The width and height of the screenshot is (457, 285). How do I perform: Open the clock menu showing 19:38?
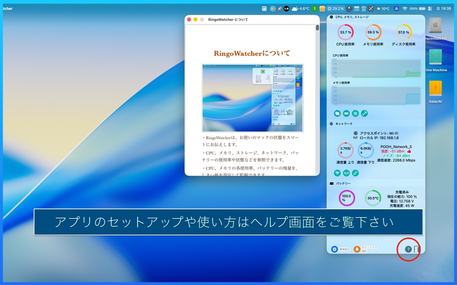click(447, 8)
